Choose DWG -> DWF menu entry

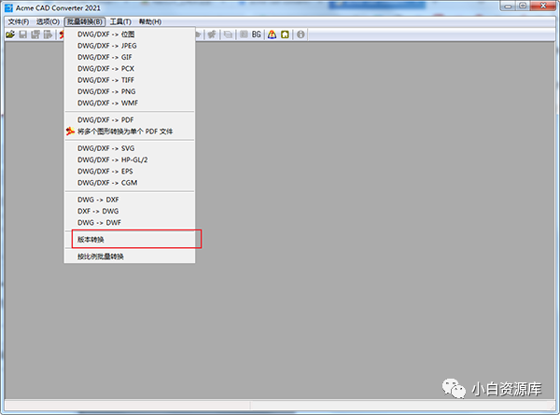130,222
